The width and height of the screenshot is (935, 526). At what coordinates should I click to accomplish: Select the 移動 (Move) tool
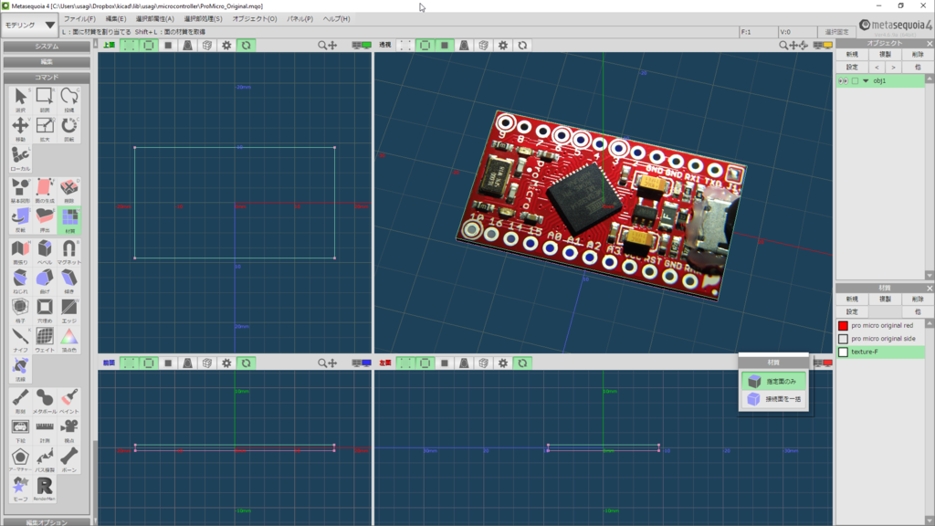(20, 130)
